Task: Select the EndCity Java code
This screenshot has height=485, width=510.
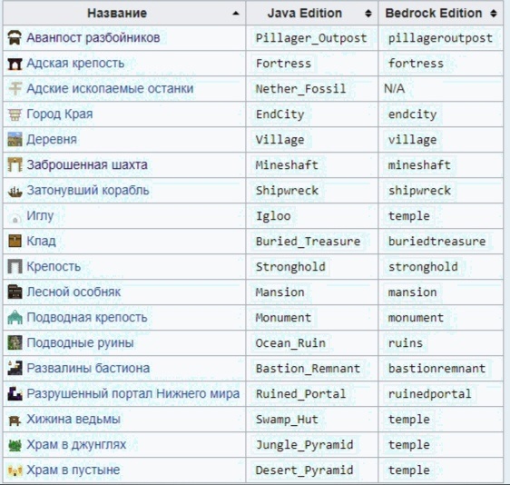Action: click(280, 114)
